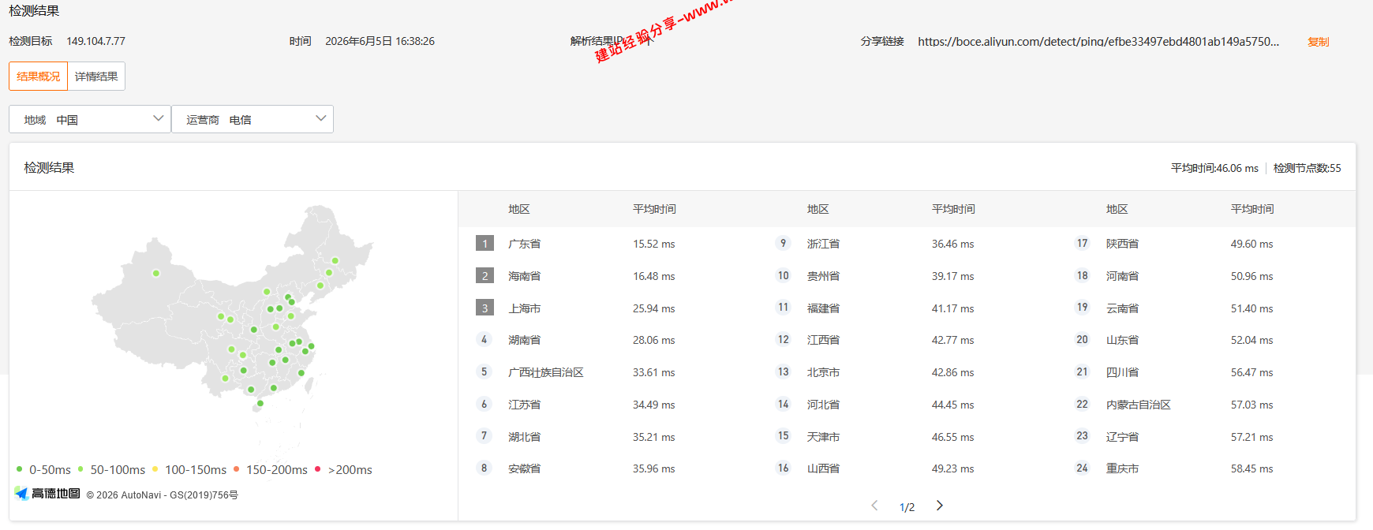Click rank badge 2 for 海南省
Screen dimensions: 1373x530
[x=485, y=276]
